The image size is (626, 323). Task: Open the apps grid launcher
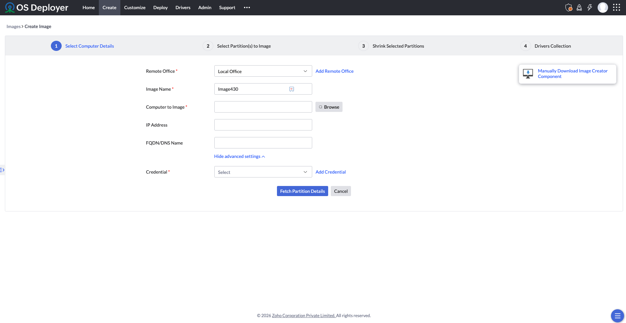point(616,8)
